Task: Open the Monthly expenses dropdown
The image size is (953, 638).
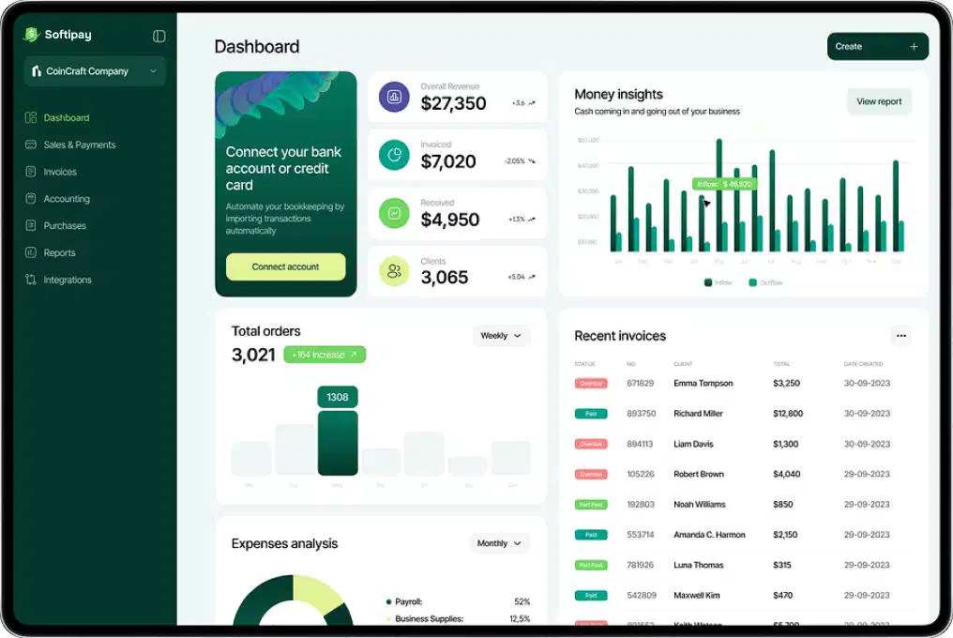Action: point(499,543)
